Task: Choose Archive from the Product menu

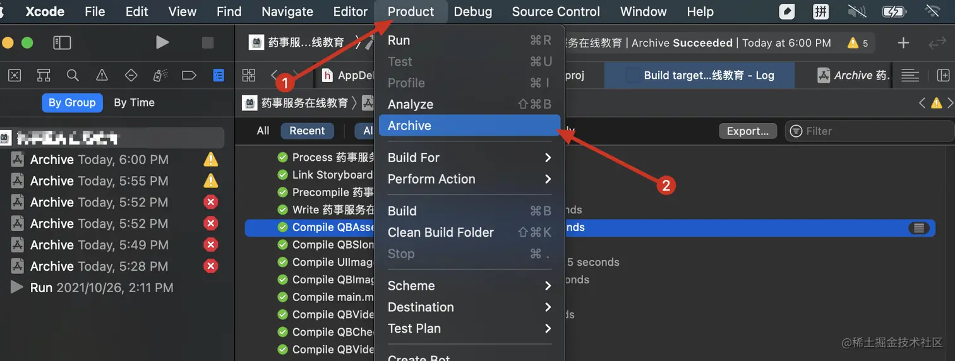Action: pos(409,126)
